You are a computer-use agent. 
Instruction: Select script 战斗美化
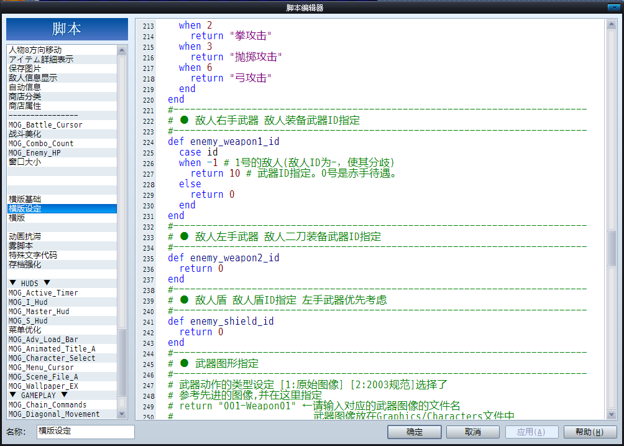(x=62, y=134)
